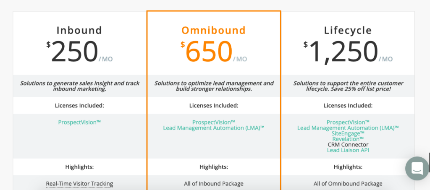Click the $1,250 per month price
This screenshot has height=190, width=430.
point(348,52)
